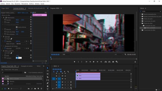Select the Slip tool
Screen dimensions: 162x91
48,80
